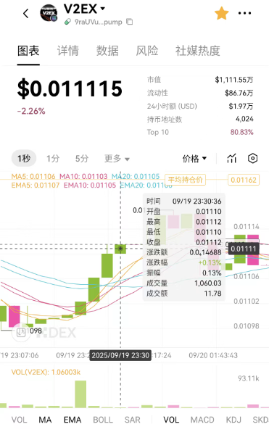
Task: Open the 价格 display dropdown
Action: click(194, 159)
